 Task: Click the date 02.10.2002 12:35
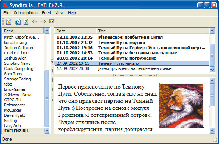pos(75,37)
